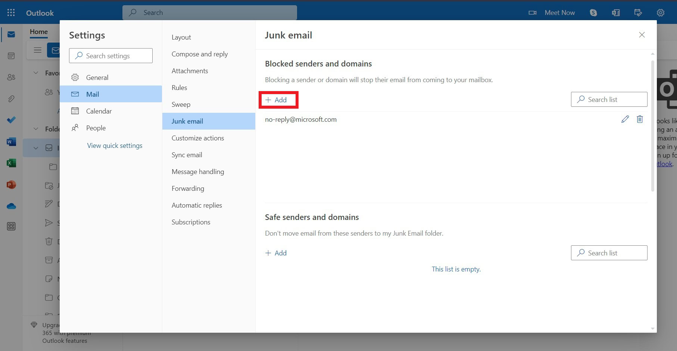Open the Skype icon in the header

coord(593,13)
